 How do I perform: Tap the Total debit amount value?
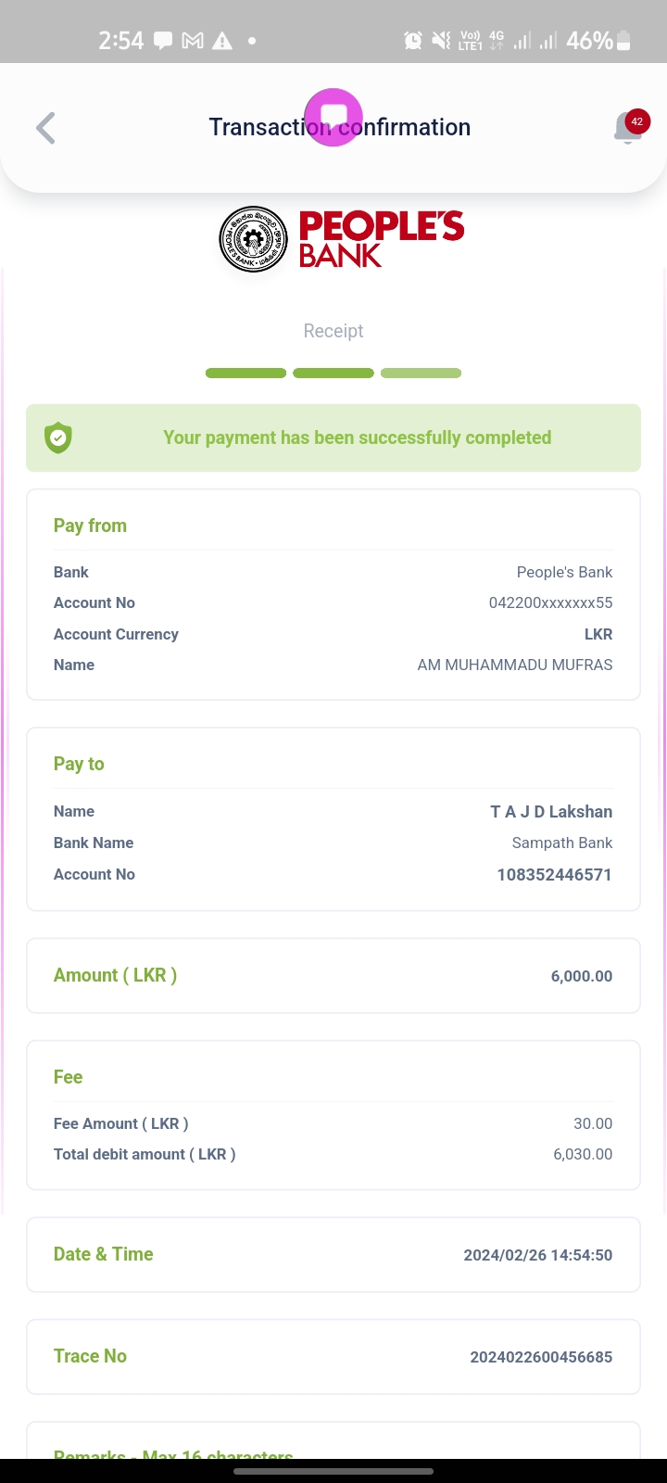coord(583,1154)
